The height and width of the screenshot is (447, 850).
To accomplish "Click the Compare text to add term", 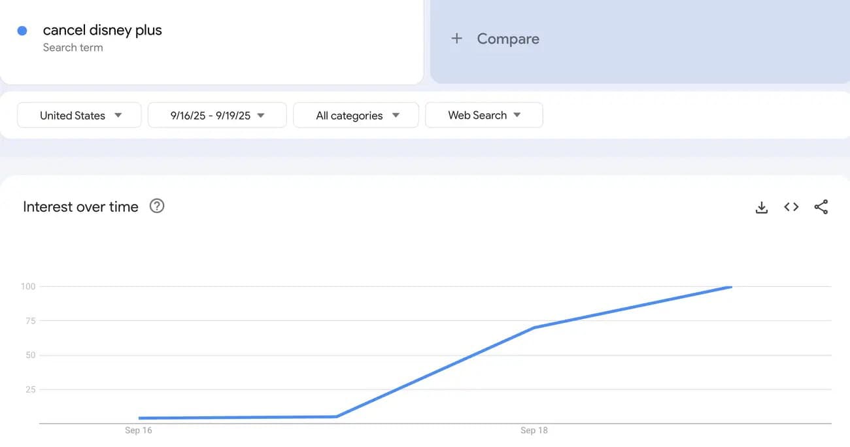I will coord(508,39).
